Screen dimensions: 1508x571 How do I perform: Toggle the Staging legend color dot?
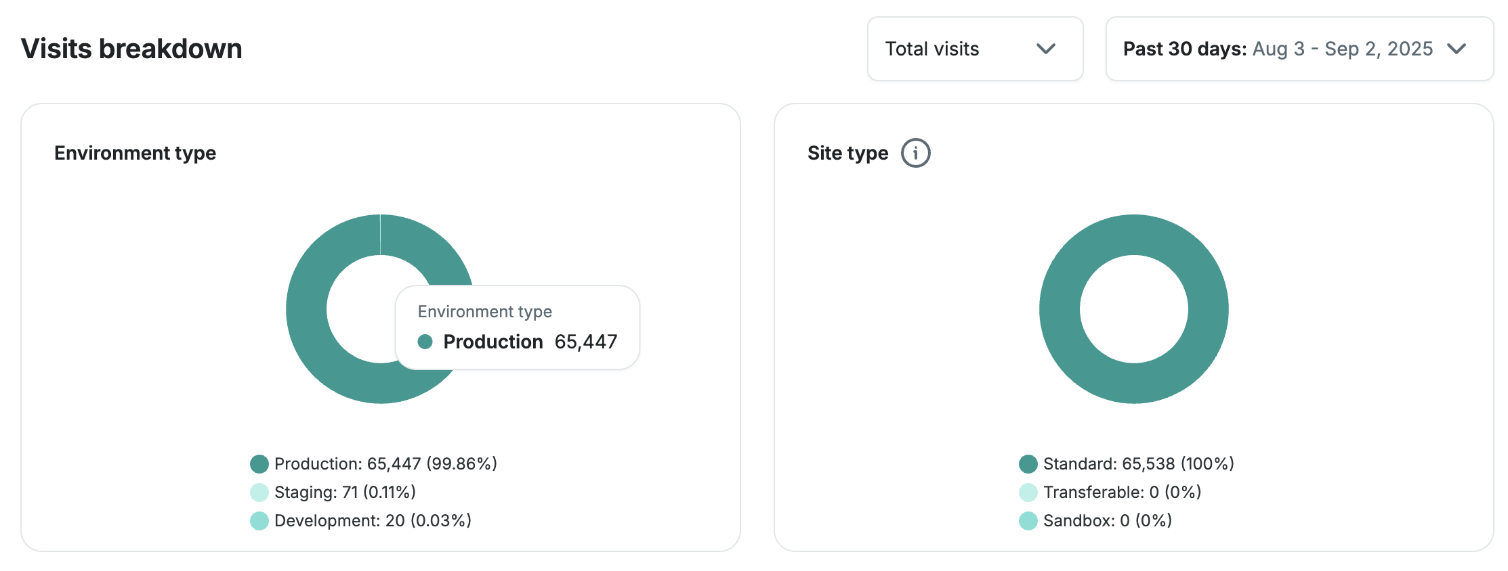coord(259,493)
